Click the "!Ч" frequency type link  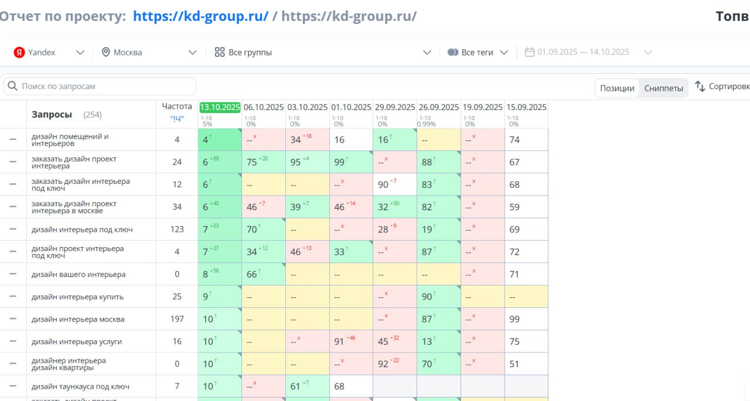point(177,118)
